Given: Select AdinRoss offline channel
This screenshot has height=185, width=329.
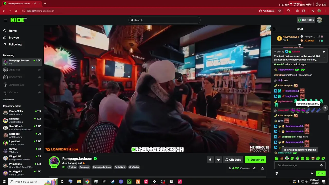Looking at the screenshot, I should (22, 70).
